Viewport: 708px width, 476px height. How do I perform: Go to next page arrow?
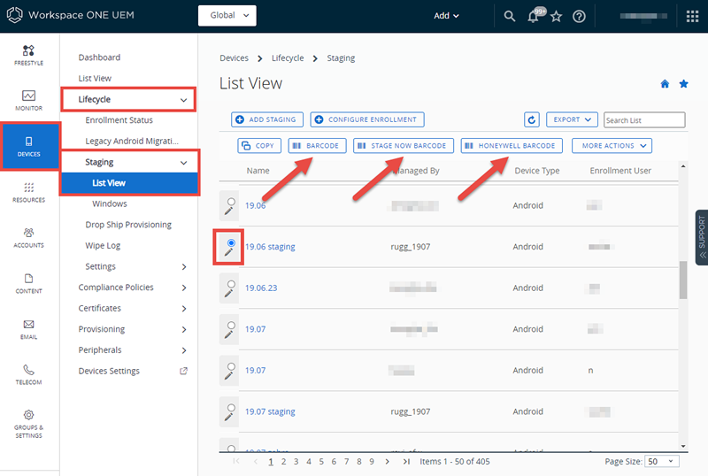[387, 462]
